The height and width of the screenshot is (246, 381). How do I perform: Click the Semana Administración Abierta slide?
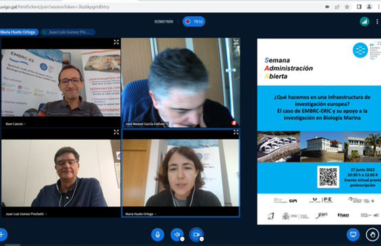pyautogui.click(x=319, y=131)
